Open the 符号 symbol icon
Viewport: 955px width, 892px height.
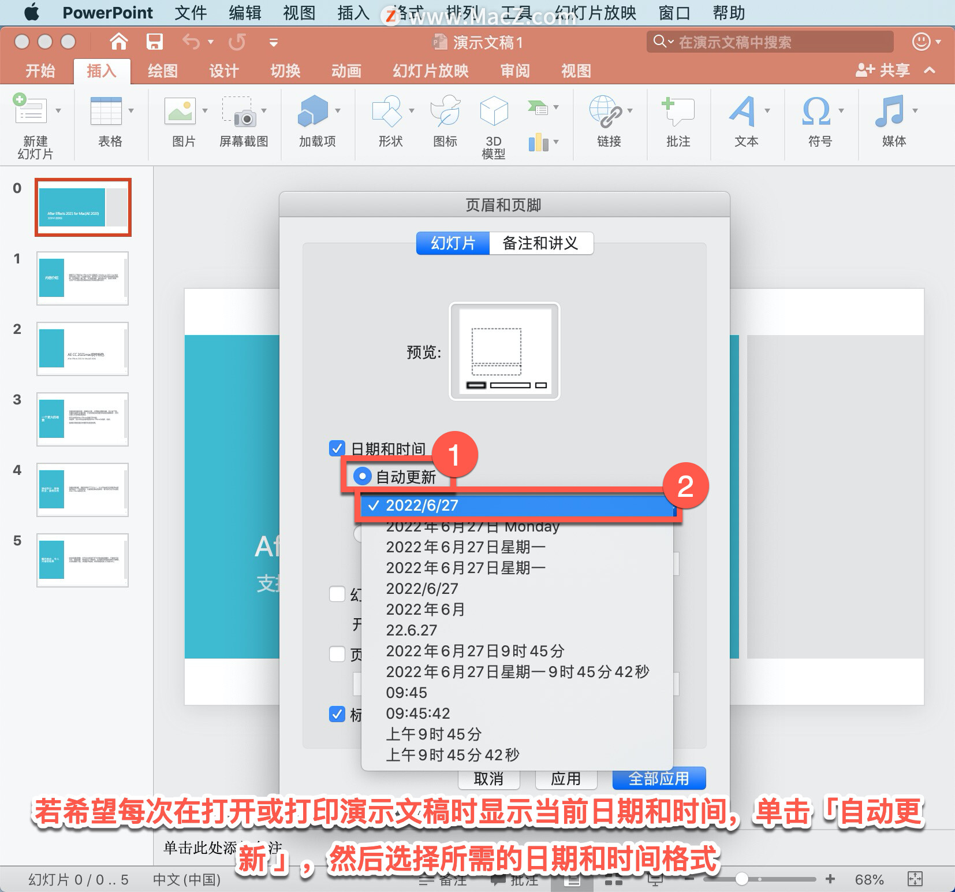coord(816,111)
